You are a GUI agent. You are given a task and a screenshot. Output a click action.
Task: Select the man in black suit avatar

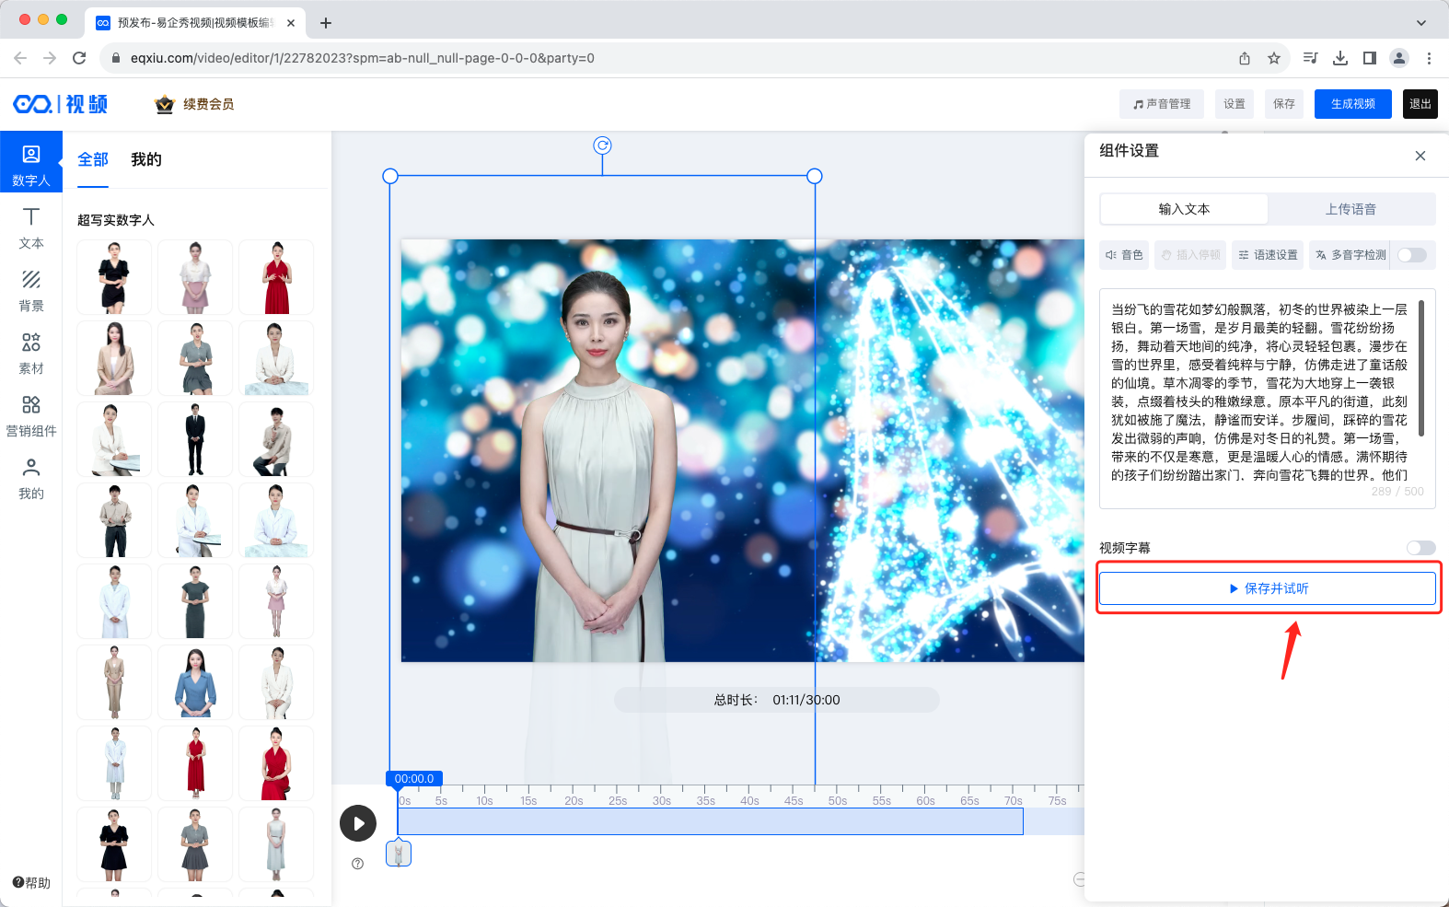195,439
